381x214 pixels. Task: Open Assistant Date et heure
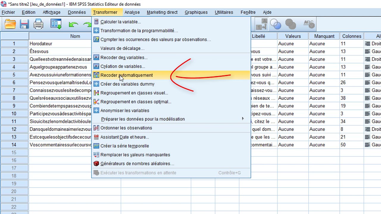click(171, 137)
